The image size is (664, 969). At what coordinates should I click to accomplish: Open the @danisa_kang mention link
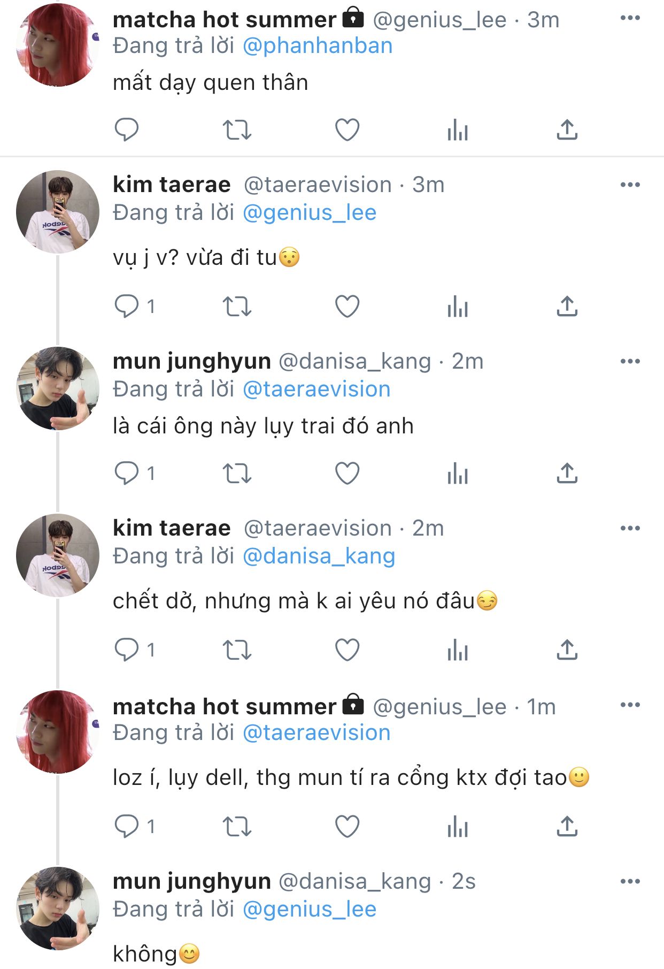319,556
